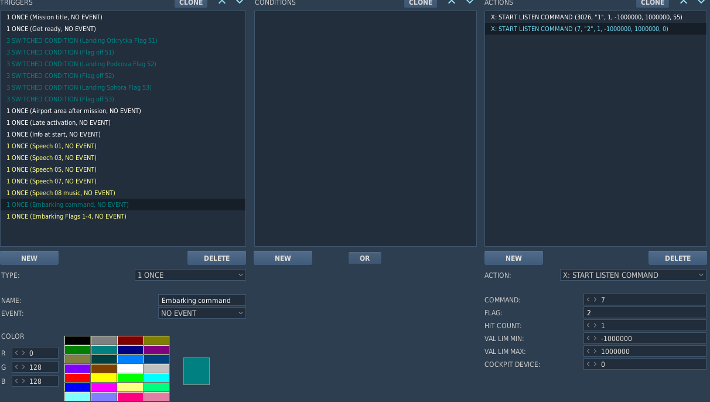Viewport: 710px width, 402px height.
Task: Select 'Airport area after mission' trigger
Action: coord(123,111)
